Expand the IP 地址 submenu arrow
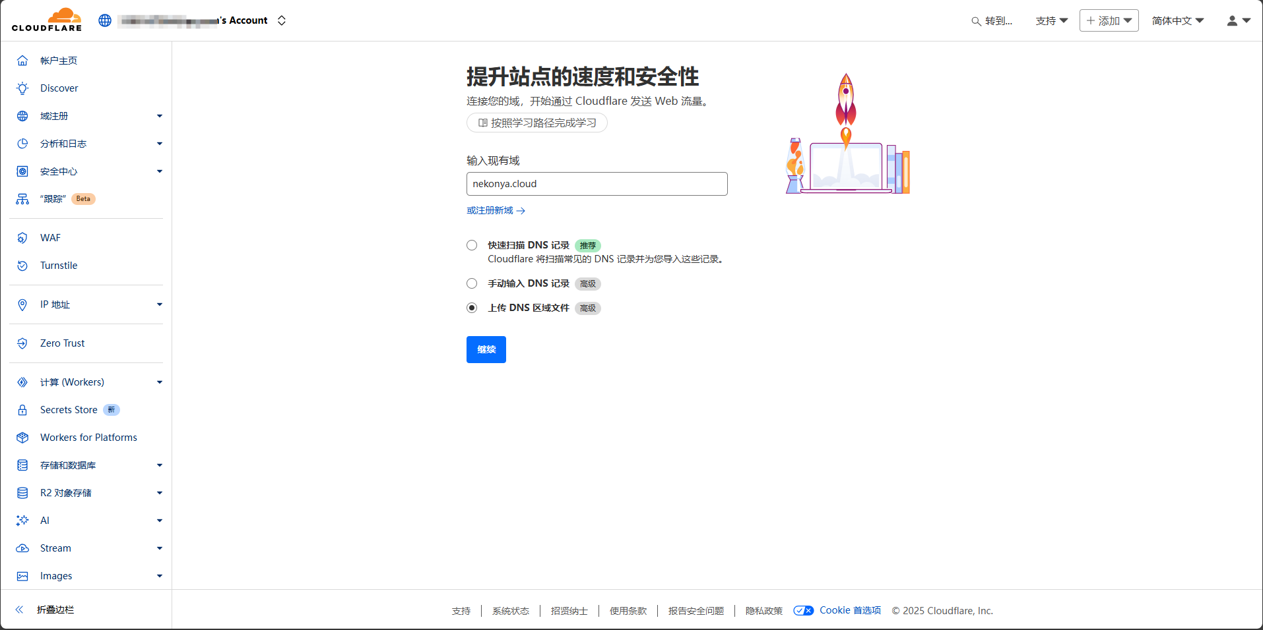This screenshot has height=630, width=1263. click(160, 304)
